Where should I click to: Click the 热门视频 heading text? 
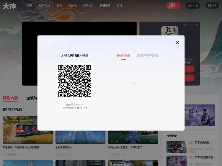coord(15,110)
